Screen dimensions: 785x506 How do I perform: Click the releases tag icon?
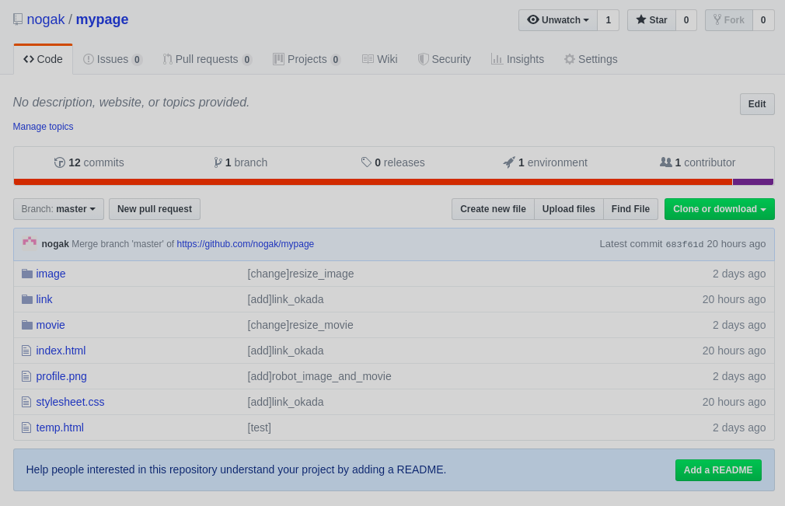367,162
